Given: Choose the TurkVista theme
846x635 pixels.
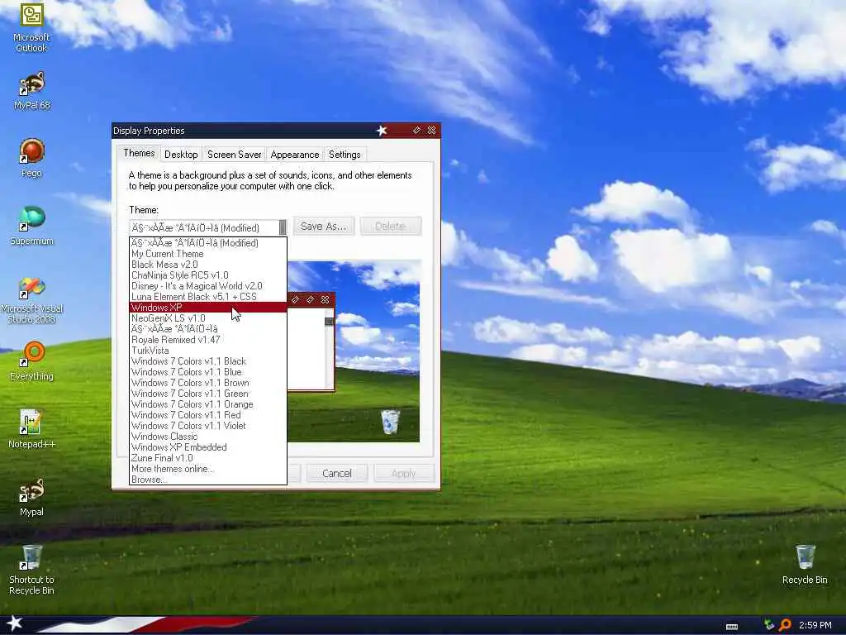Looking at the screenshot, I should (208, 351).
